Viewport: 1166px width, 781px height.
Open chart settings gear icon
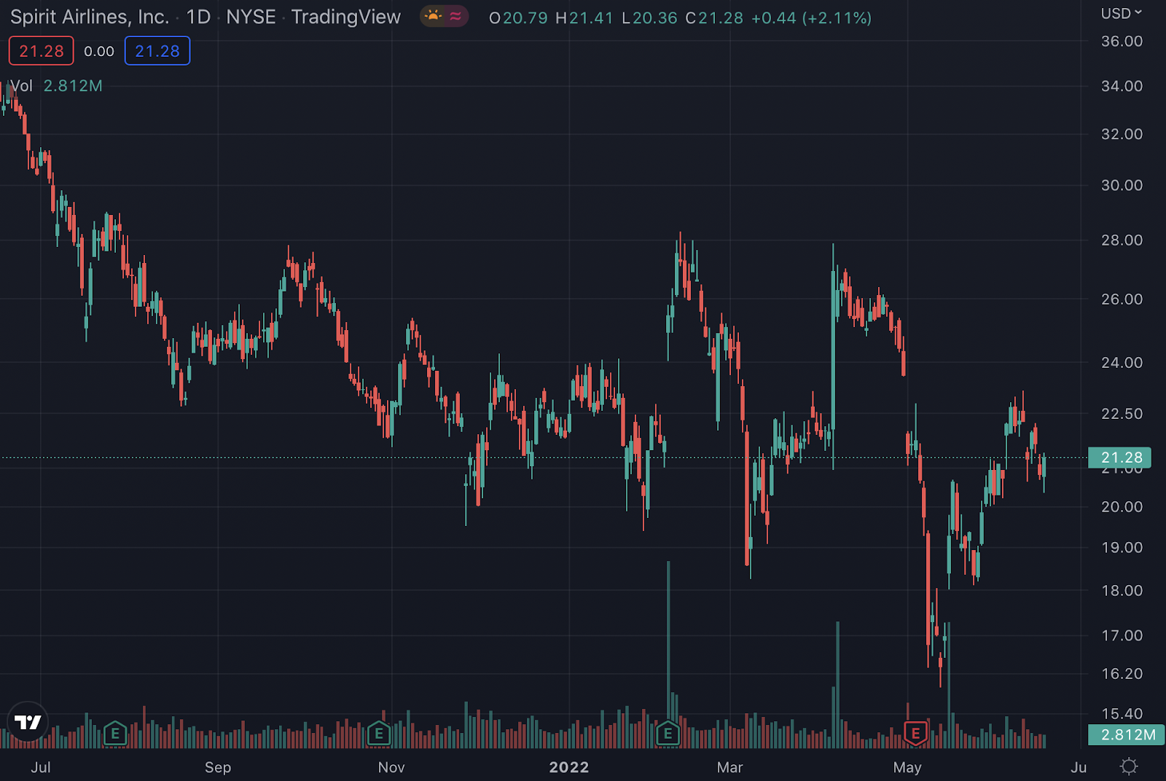pyautogui.click(x=1129, y=766)
